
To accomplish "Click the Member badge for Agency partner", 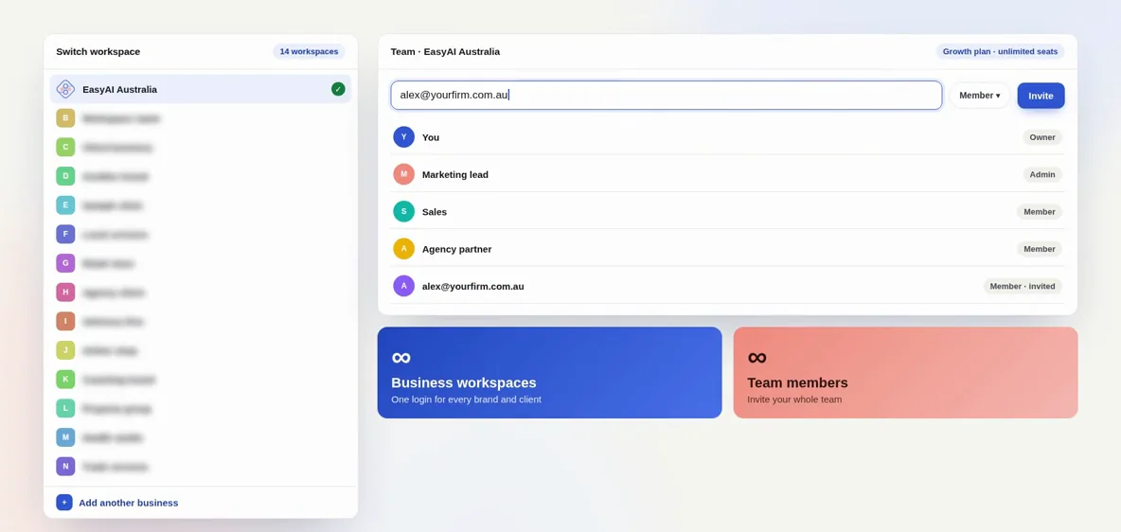I will 1040,249.
